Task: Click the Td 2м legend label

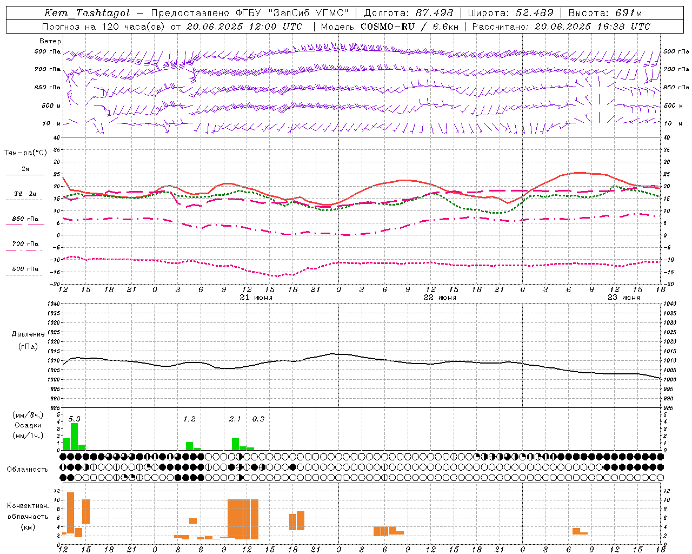Action: coord(25,194)
